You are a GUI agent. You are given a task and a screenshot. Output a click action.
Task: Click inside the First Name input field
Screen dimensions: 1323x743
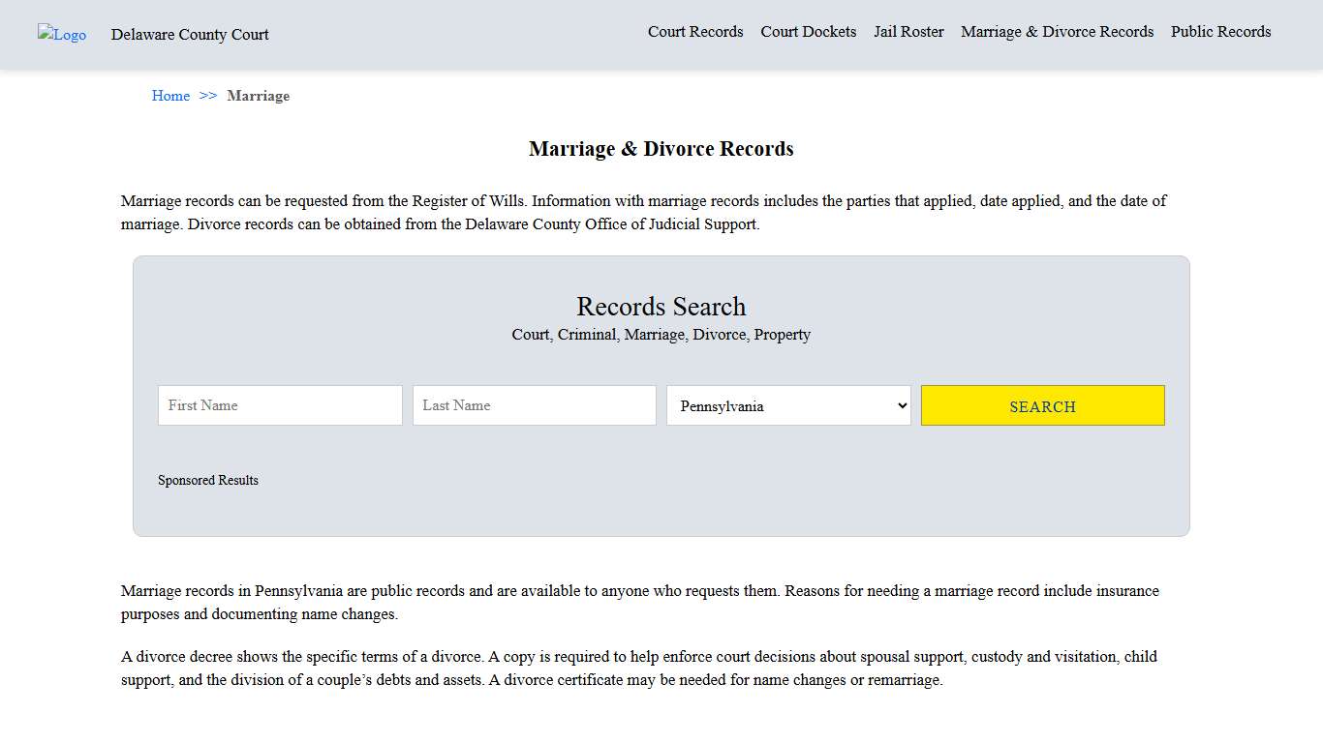(x=279, y=405)
